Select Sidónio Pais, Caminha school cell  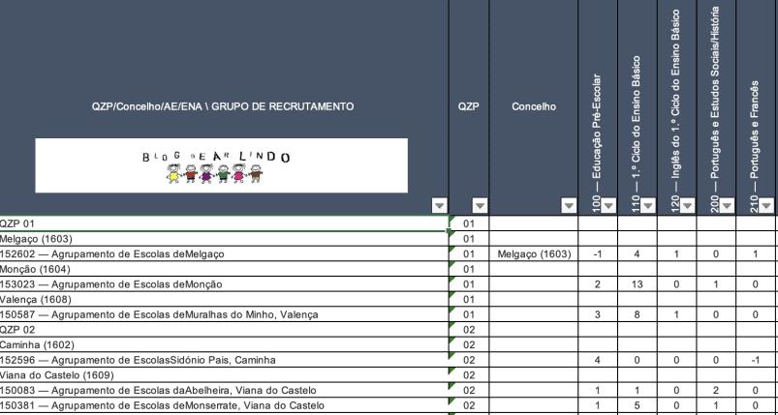[223, 360]
